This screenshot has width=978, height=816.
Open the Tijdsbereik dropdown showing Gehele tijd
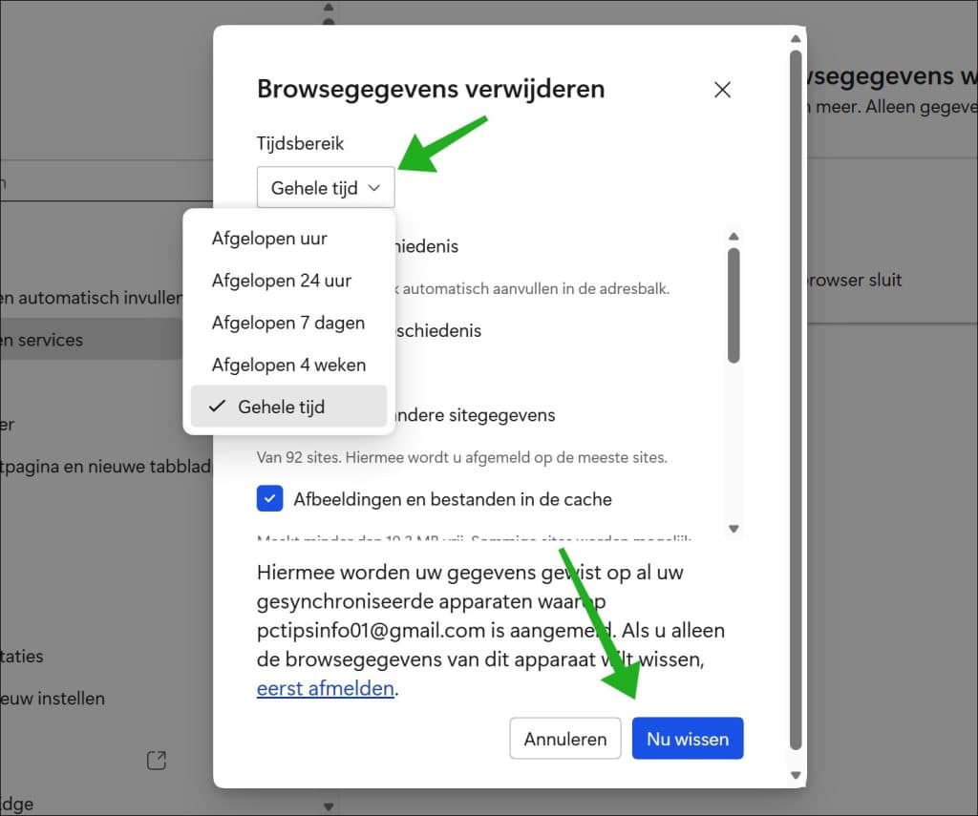[326, 187]
